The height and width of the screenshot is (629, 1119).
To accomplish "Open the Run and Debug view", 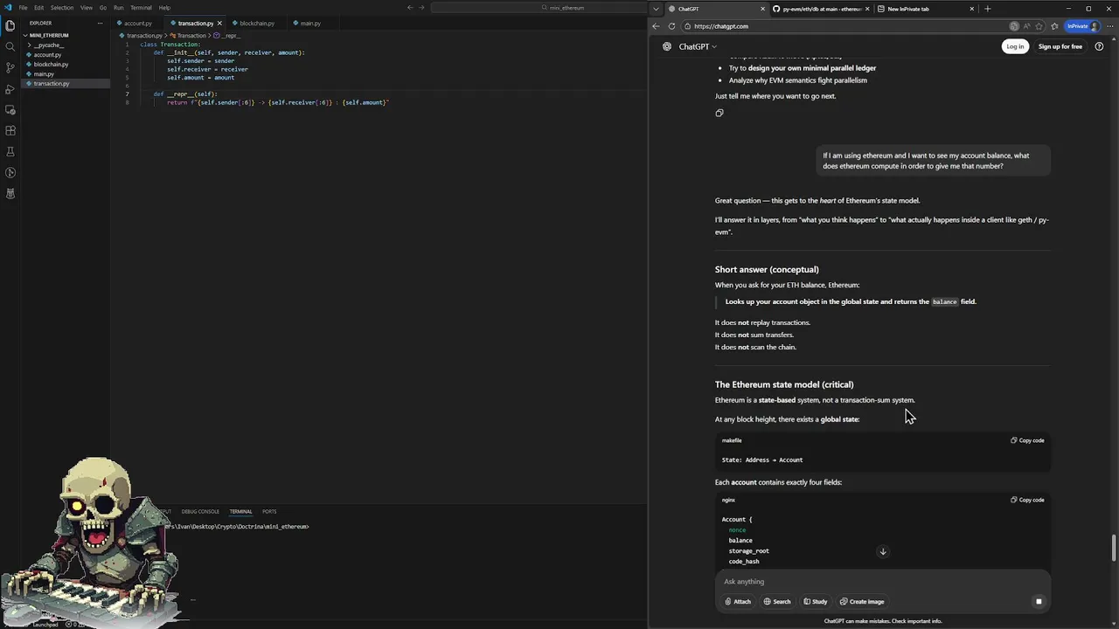I will coord(10,89).
